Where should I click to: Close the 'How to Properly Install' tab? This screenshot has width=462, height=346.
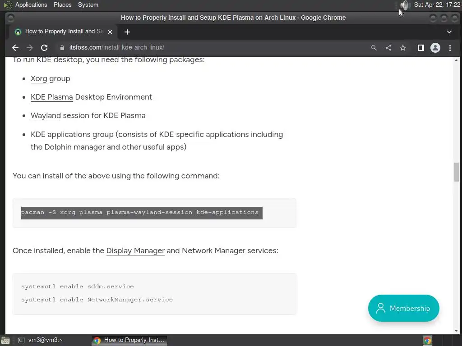click(110, 32)
